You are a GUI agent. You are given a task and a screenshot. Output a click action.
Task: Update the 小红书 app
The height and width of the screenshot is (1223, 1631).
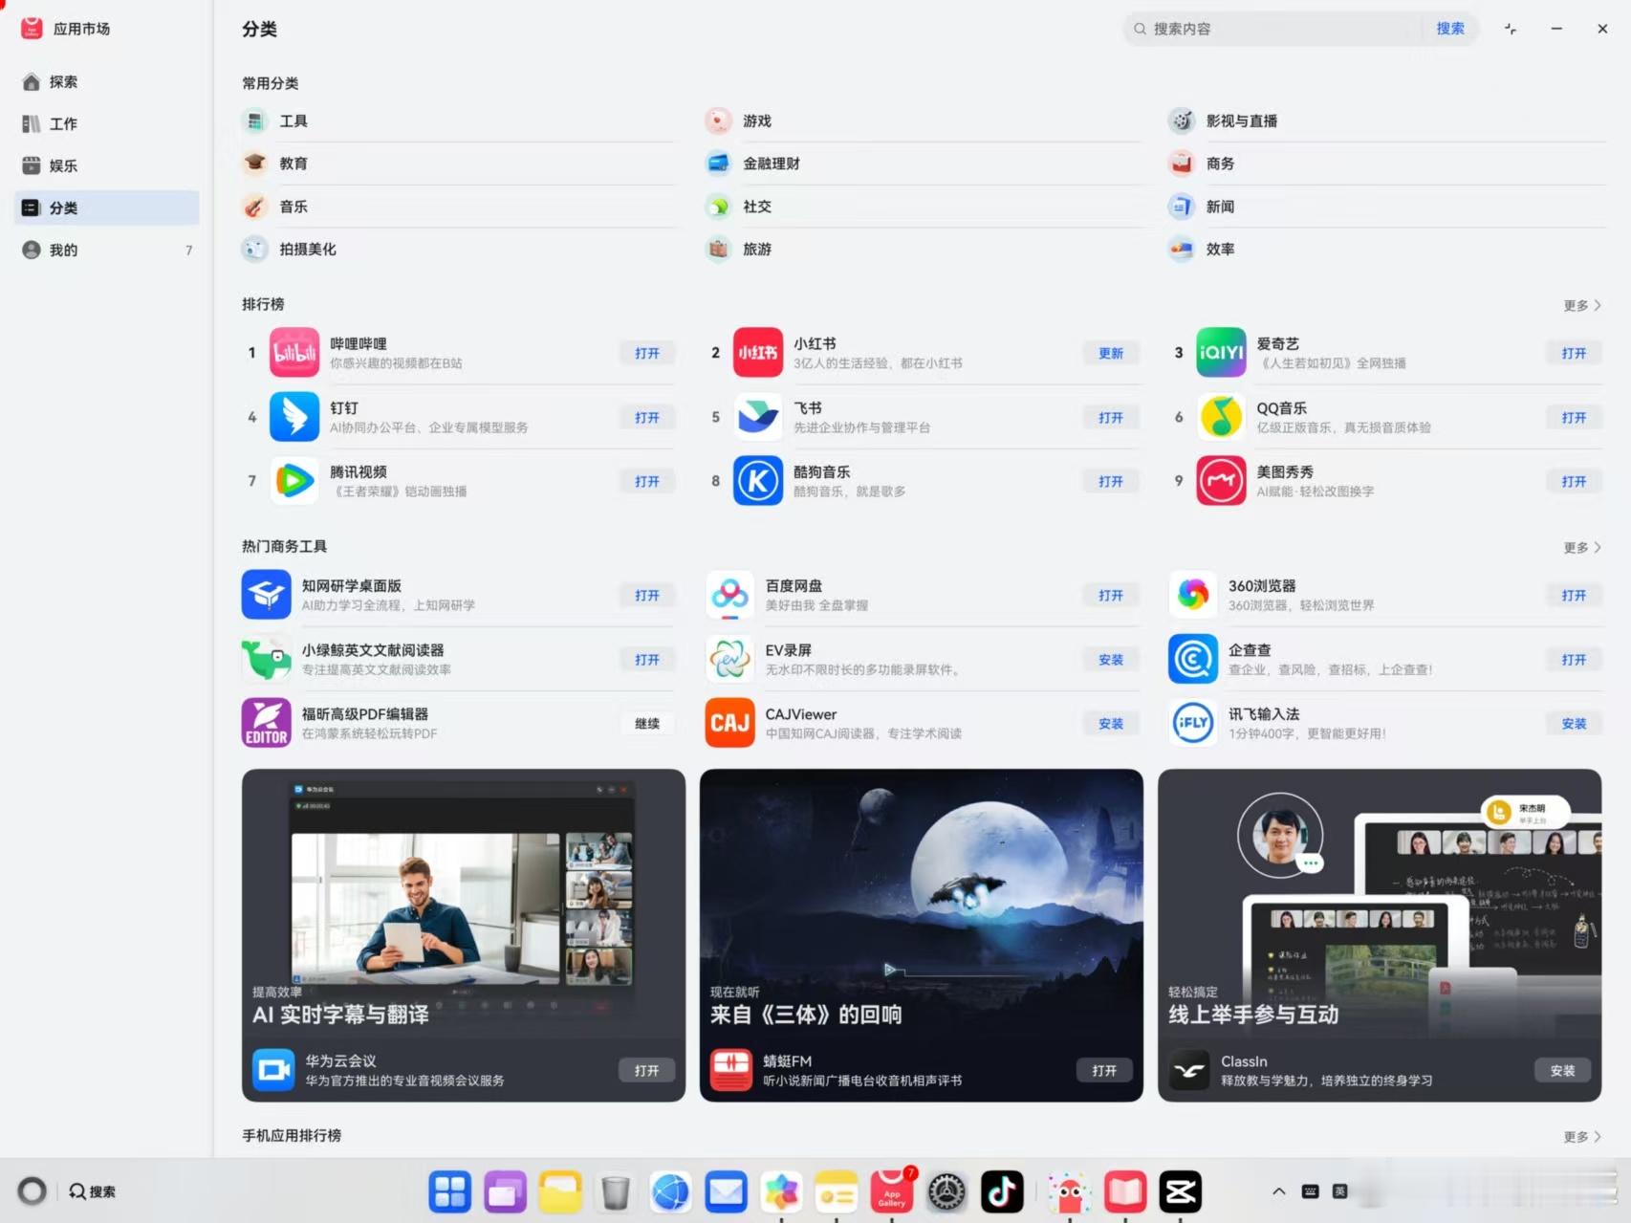pyautogui.click(x=1111, y=354)
